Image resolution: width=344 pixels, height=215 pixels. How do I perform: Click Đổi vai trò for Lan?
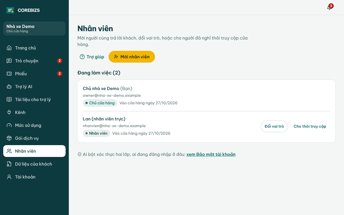[x=274, y=126]
